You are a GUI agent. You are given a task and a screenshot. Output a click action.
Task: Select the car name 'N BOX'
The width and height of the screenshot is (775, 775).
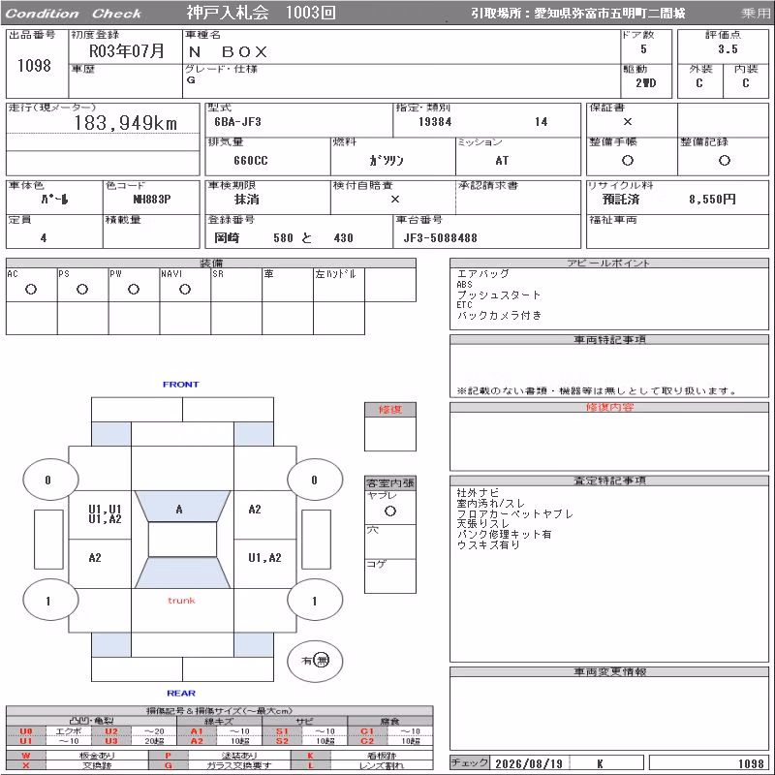click(229, 52)
